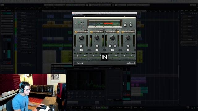The width and height of the screenshot is (198, 111).
Task: Click the global Out knob at plugin top right
Action: [131, 25]
